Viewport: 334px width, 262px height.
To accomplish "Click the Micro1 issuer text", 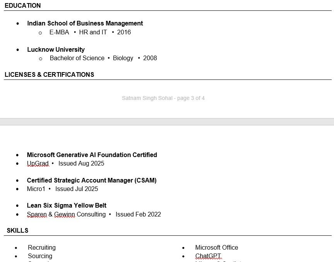I will click(x=36, y=189).
